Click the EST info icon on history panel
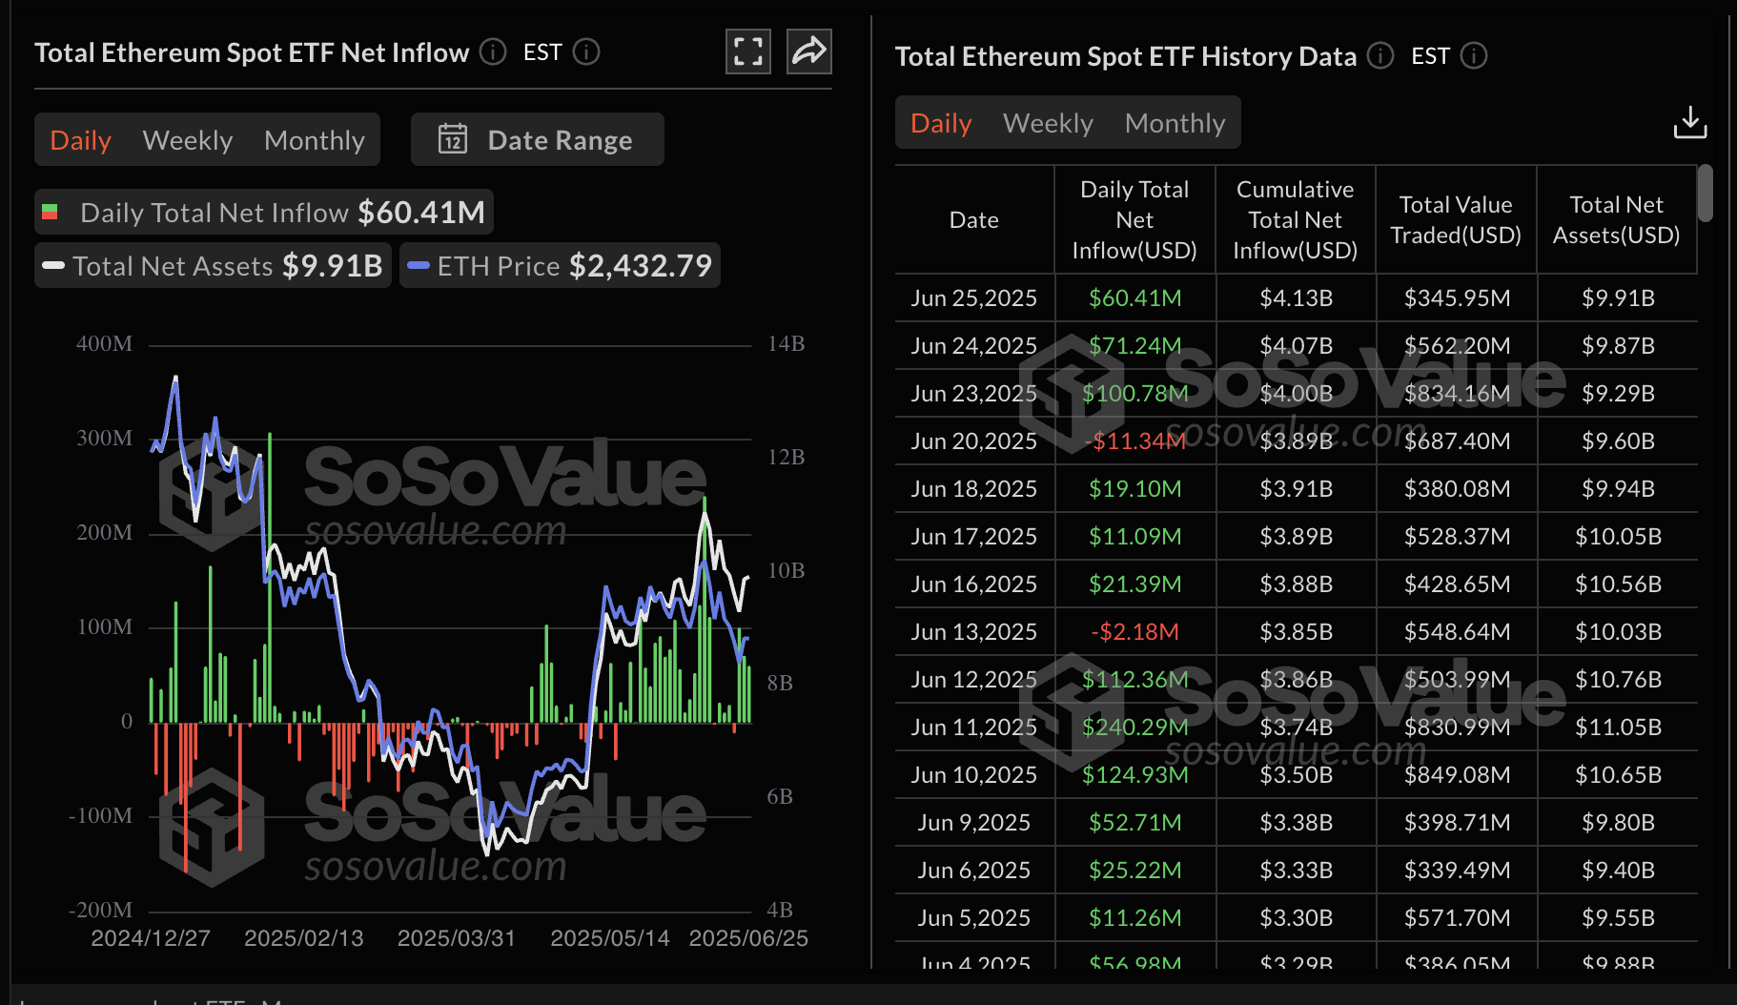This screenshot has height=1005, width=1737. tap(1474, 56)
